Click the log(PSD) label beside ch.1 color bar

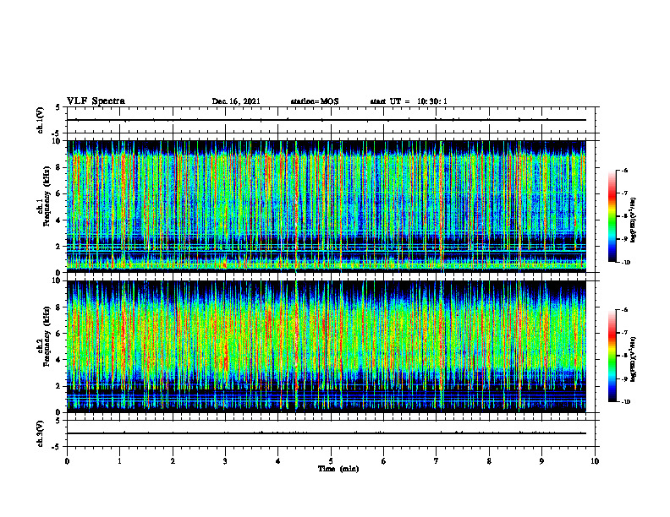click(634, 220)
